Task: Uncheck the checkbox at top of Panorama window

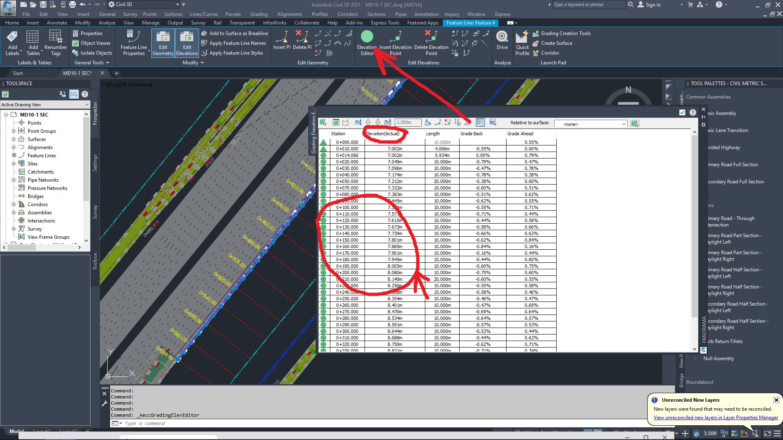Action: pos(682,112)
